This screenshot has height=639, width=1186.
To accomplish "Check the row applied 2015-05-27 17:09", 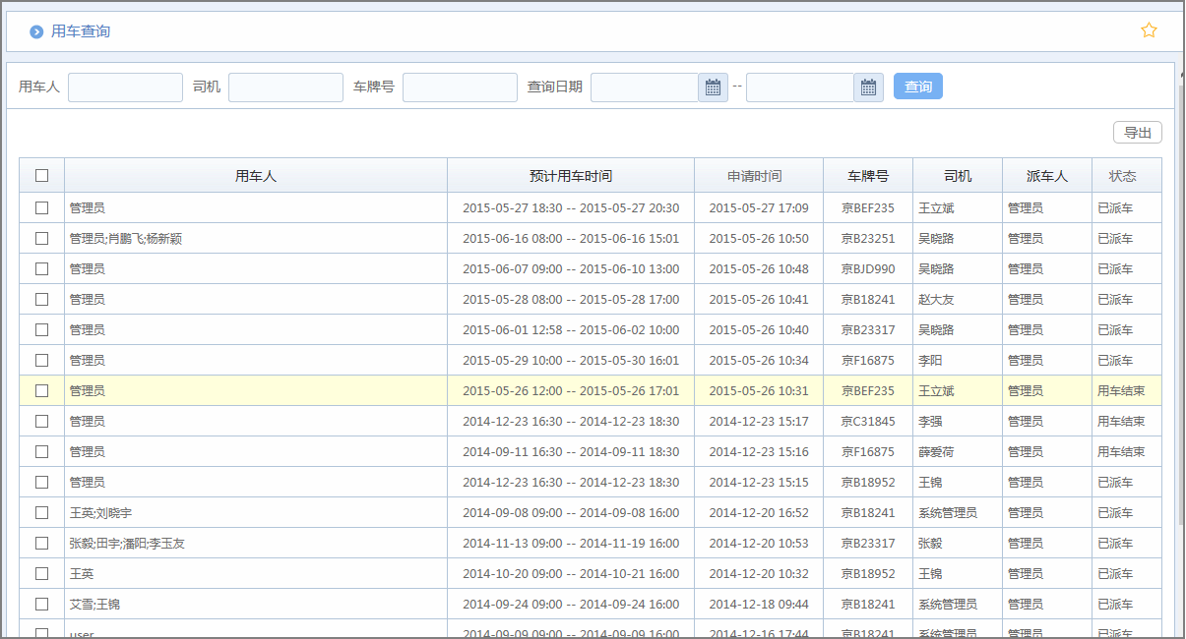I will click(41, 207).
